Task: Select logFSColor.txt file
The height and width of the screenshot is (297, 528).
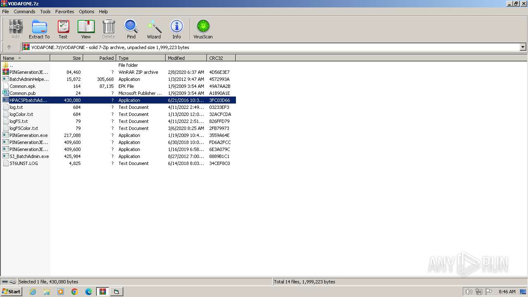Action: point(118,128)
